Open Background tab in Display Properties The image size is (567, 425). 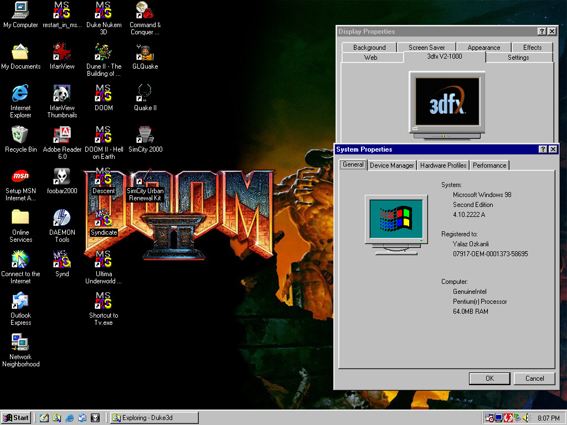pos(369,48)
